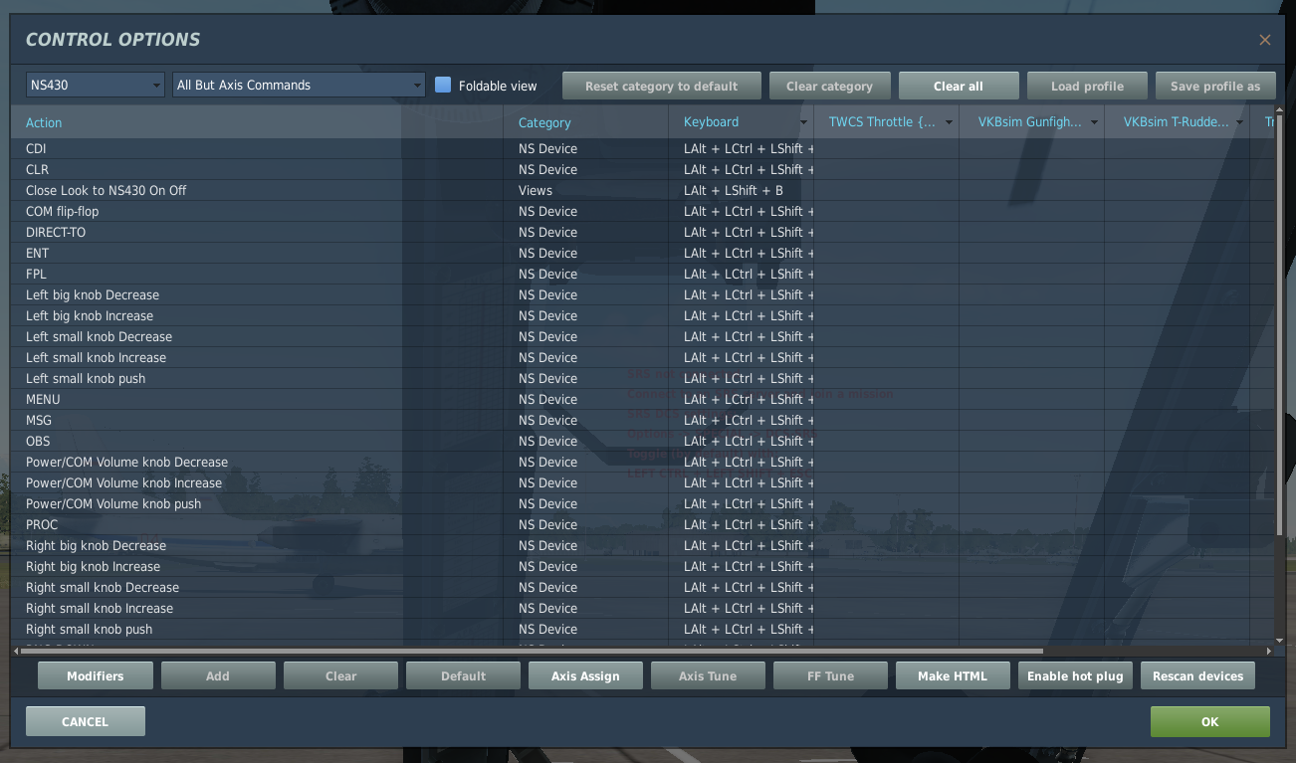Select the DIRECT-TO action row
Image resolution: width=1296 pixels, height=763 pixels.
tap(56, 232)
